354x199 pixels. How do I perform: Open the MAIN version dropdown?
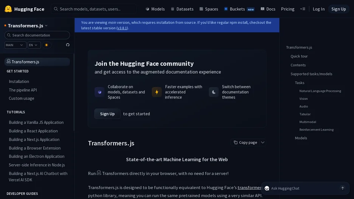click(x=15, y=45)
